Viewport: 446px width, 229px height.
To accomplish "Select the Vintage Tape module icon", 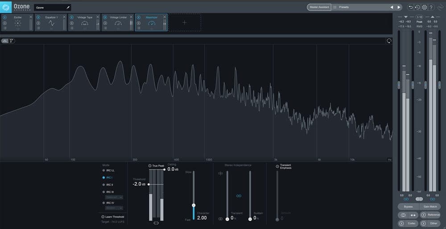I will pyautogui.click(x=85, y=23).
